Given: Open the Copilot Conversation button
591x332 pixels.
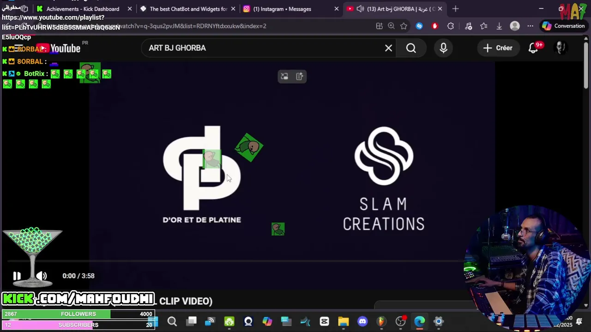Looking at the screenshot, I should tap(564, 26).
